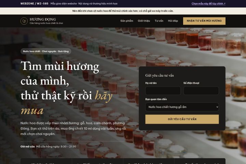Click the Hương Đọng leaf logo icon
The width and height of the screenshot is (246, 164).
click(24, 21)
